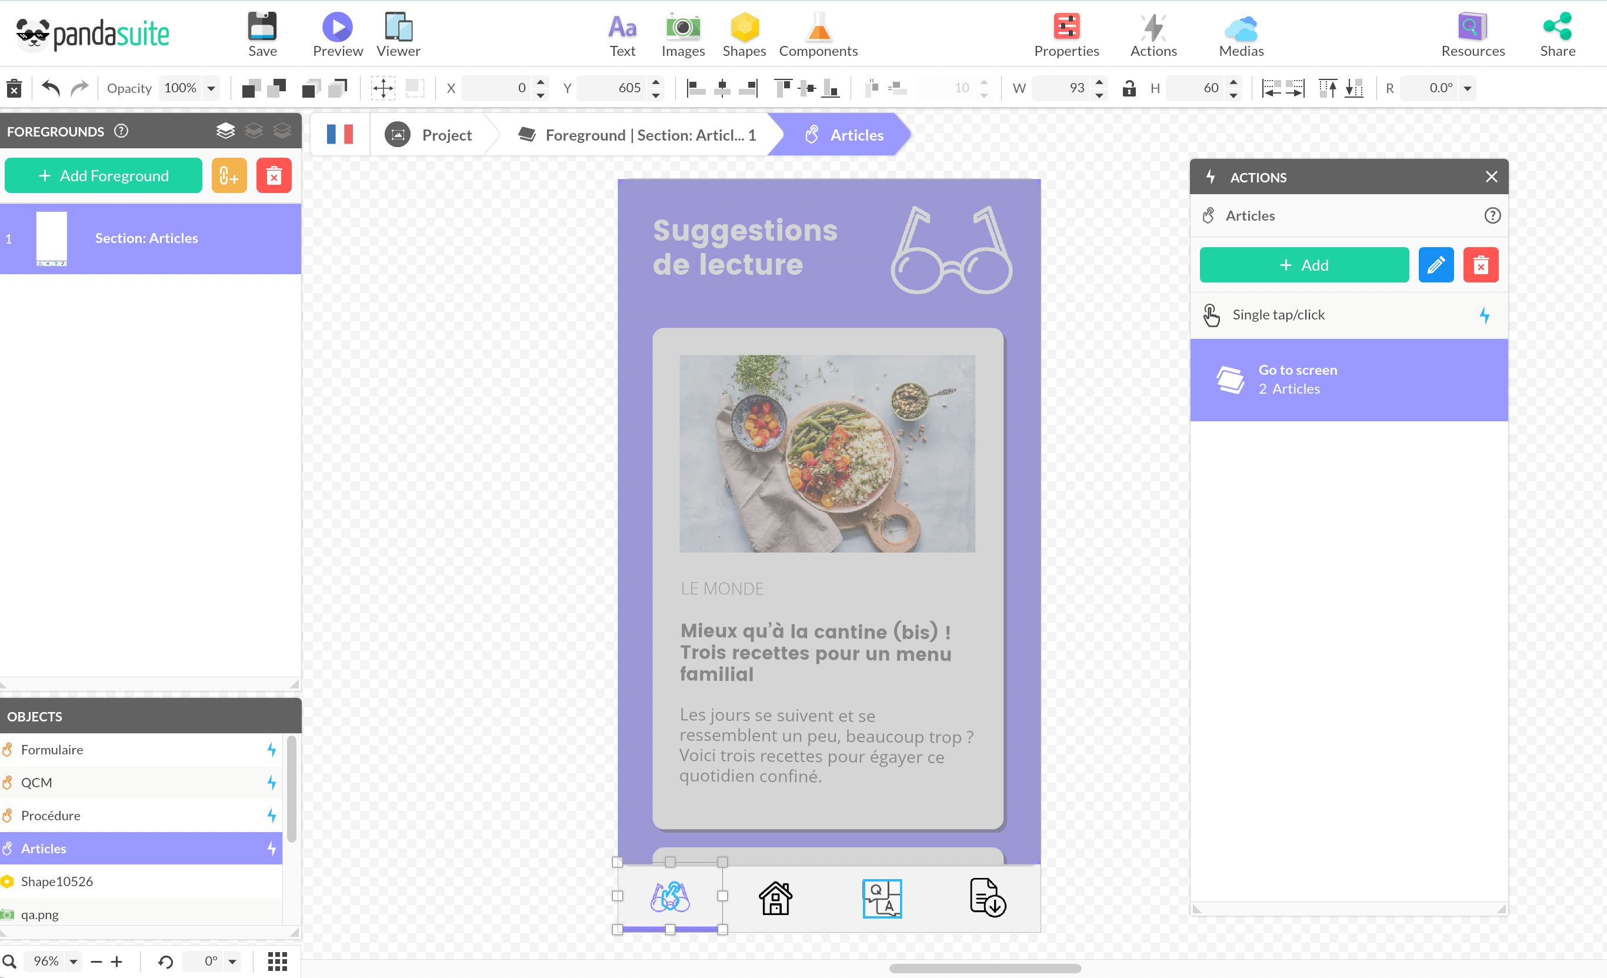Viewport: 1607px width, 978px height.
Task: Open the zoom level 96% dropdown
Action: pyautogui.click(x=74, y=961)
